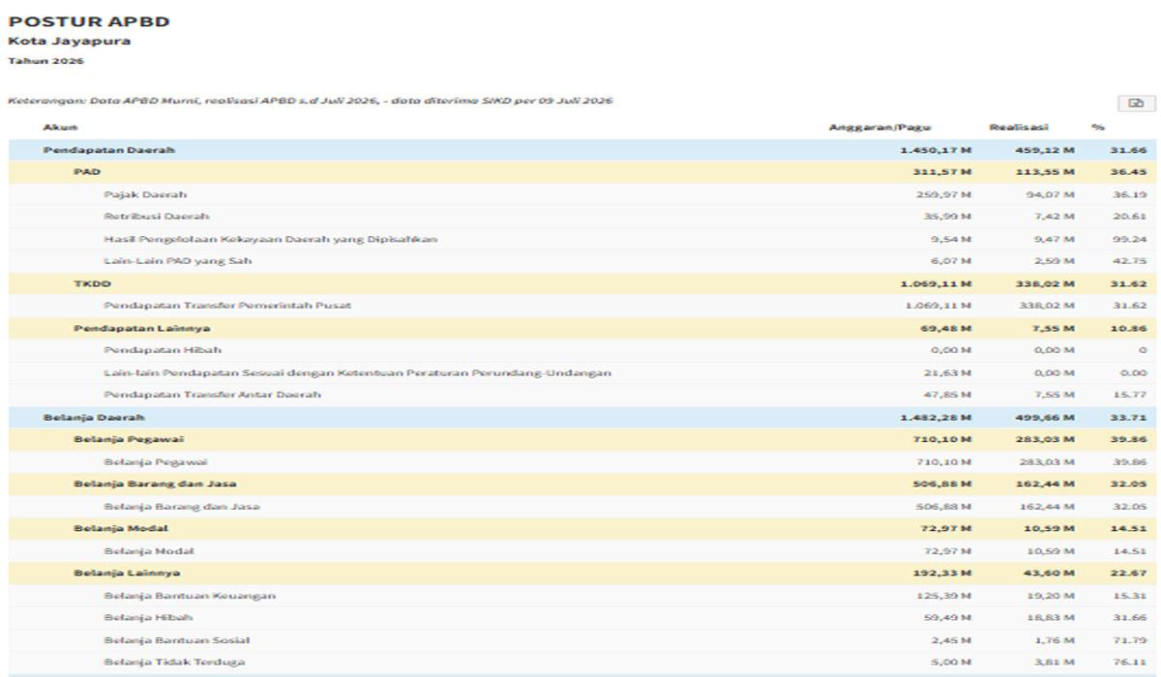The height and width of the screenshot is (677, 1161).
Task: Click the Realisasi column header
Action: (1019, 127)
